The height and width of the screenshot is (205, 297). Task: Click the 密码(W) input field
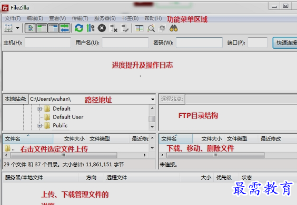[199, 42]
